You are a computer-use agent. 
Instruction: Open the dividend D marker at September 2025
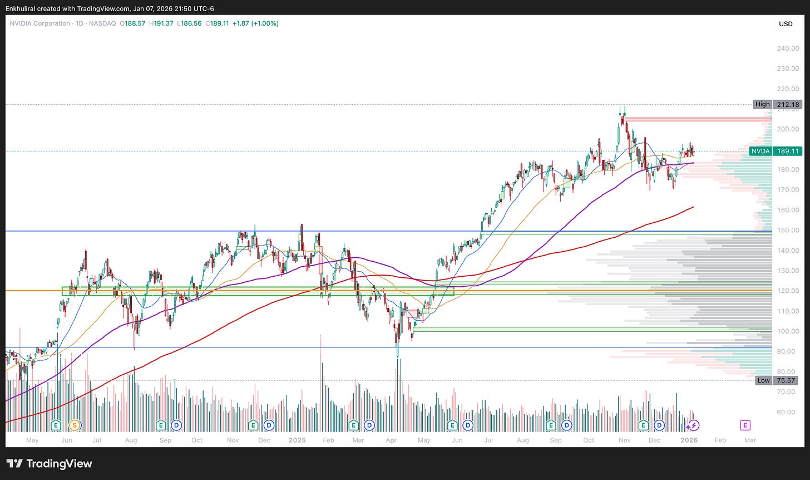[566, 425]
